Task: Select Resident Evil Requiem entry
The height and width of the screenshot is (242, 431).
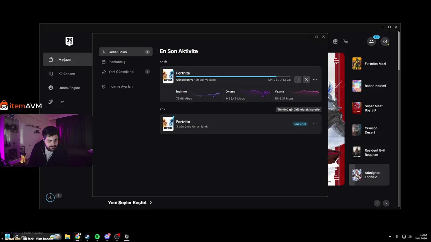Action: pos(369,152)
